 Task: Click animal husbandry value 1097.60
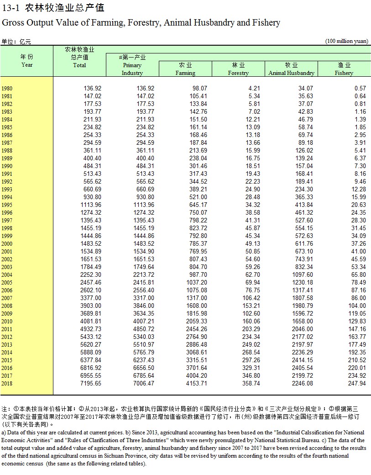click(302, 274)
